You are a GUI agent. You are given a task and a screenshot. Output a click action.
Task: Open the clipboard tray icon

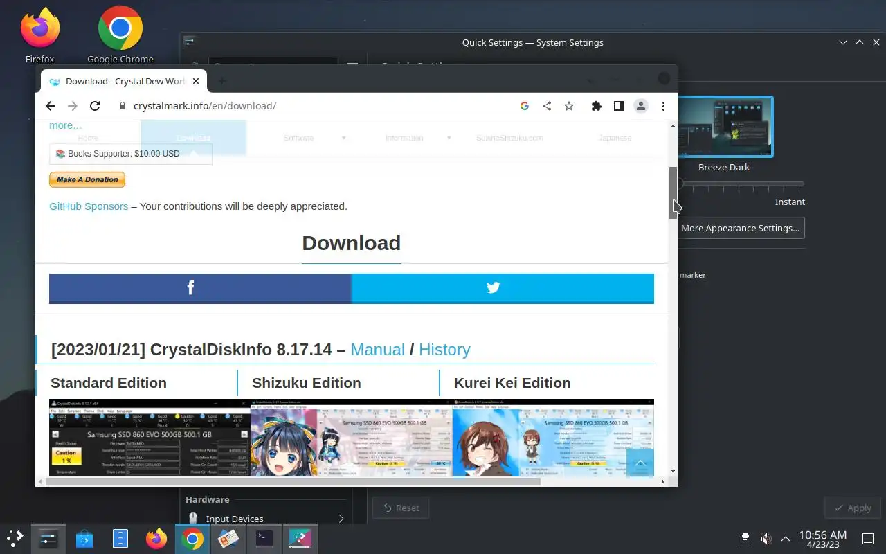tap(745, 539)
